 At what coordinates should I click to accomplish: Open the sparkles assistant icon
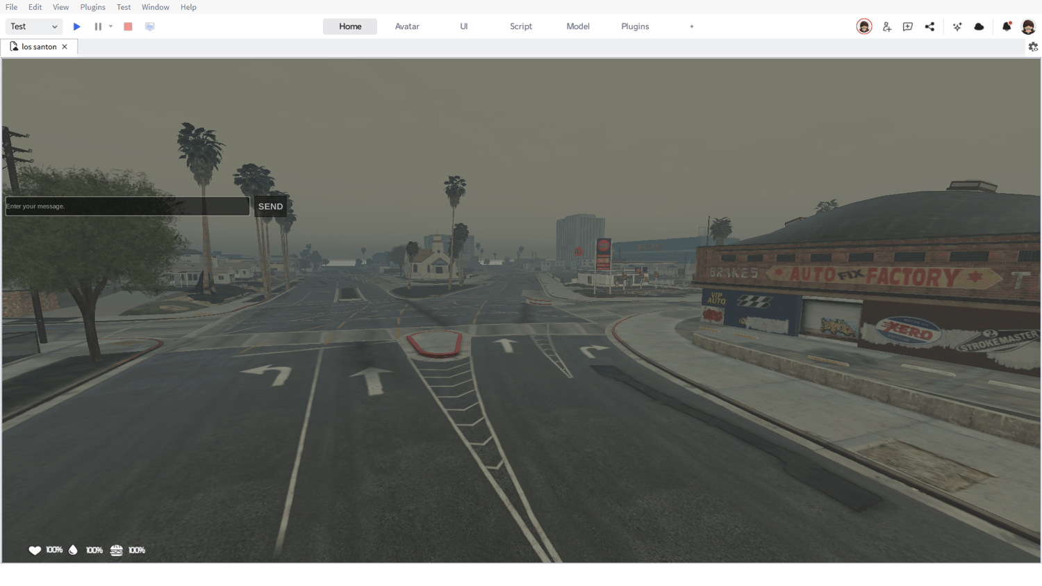(x=957, y=26)
